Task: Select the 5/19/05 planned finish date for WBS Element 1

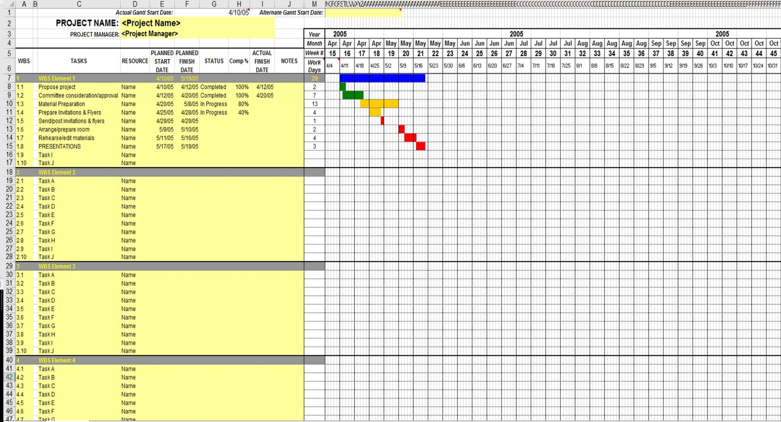Action: [189, 78]
